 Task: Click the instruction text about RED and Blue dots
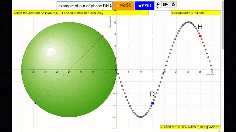(59, 13)
